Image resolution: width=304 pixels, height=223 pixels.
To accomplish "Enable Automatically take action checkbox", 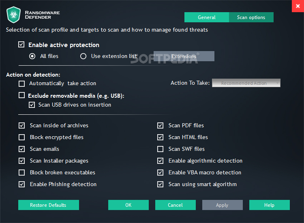I will click(22, 84).
